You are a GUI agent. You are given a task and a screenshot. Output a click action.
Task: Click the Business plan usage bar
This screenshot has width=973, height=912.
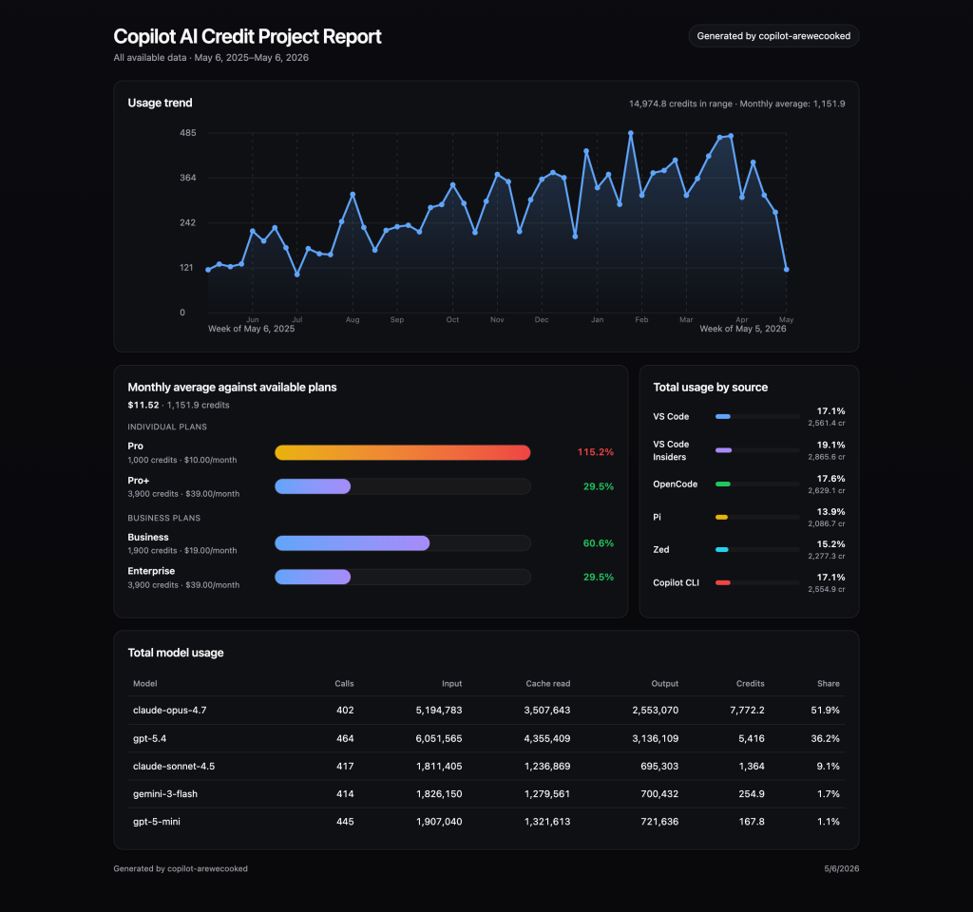point(402,543)
